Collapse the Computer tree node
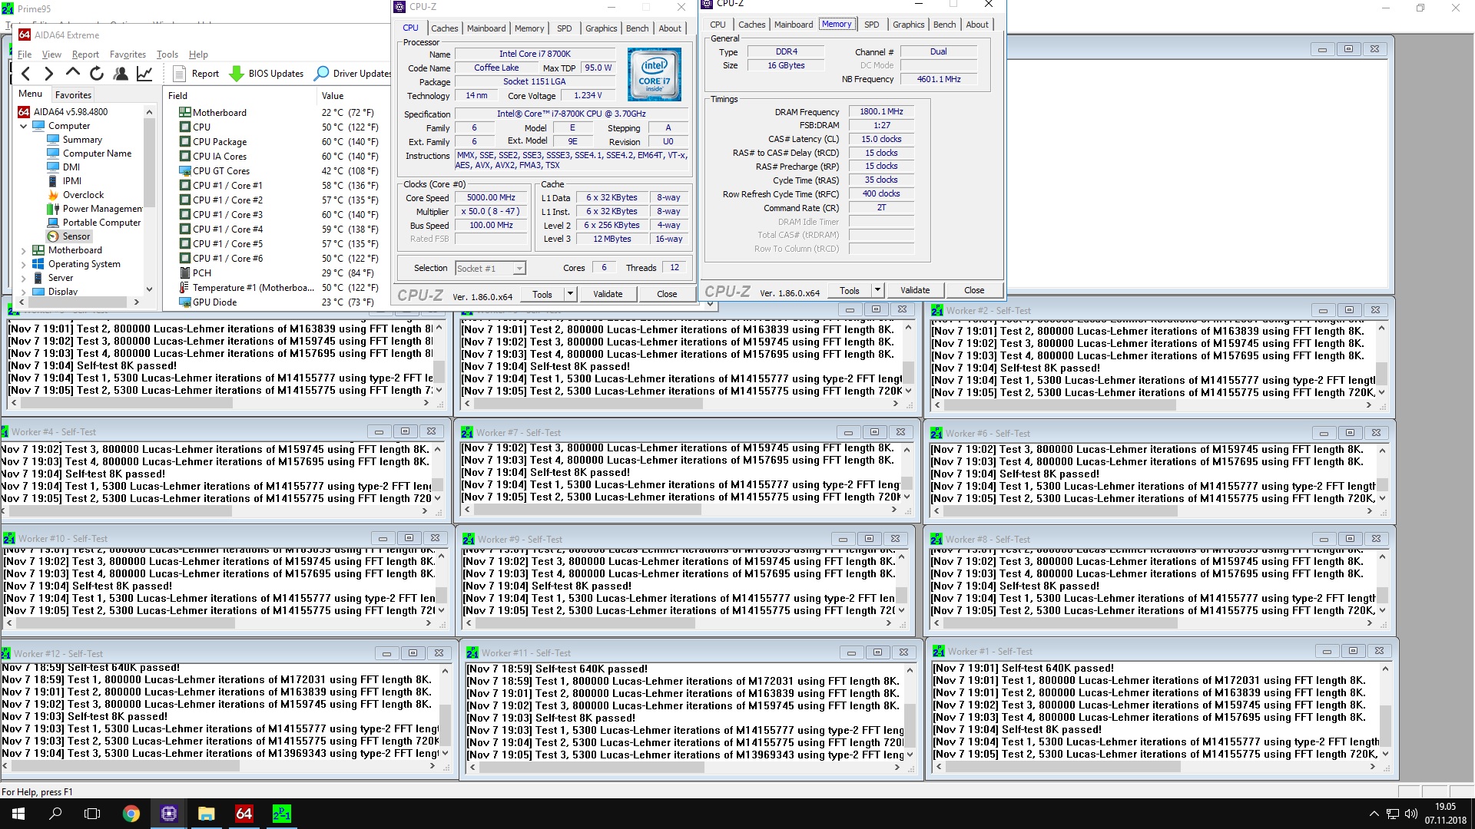Screen dimensions: 1475x829 tap(24, 126)
